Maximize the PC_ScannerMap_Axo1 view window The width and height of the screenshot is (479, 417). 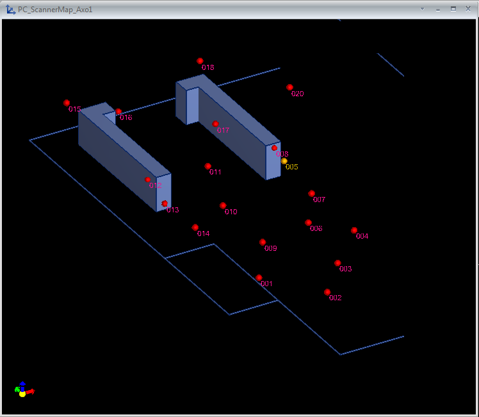click(x=453, y=9)
